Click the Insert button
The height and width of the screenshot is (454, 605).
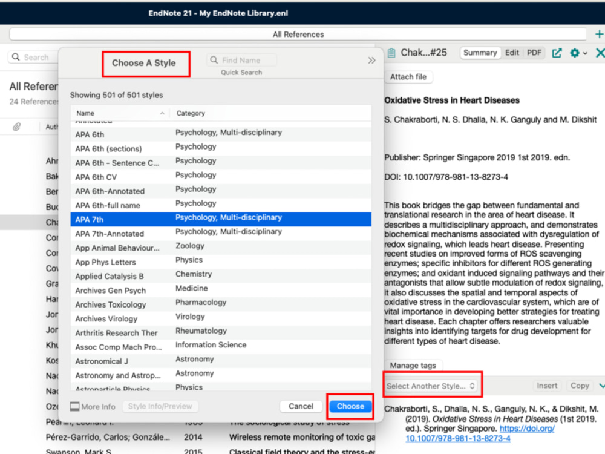pos(547,386)
